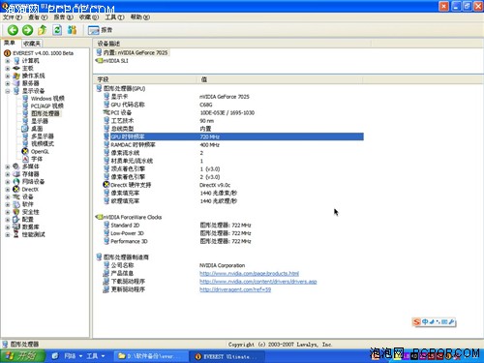Expand the 服务器 tree node

coord(8,83)
